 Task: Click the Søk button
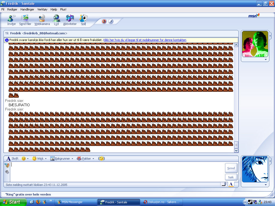[x=231, y=177]
